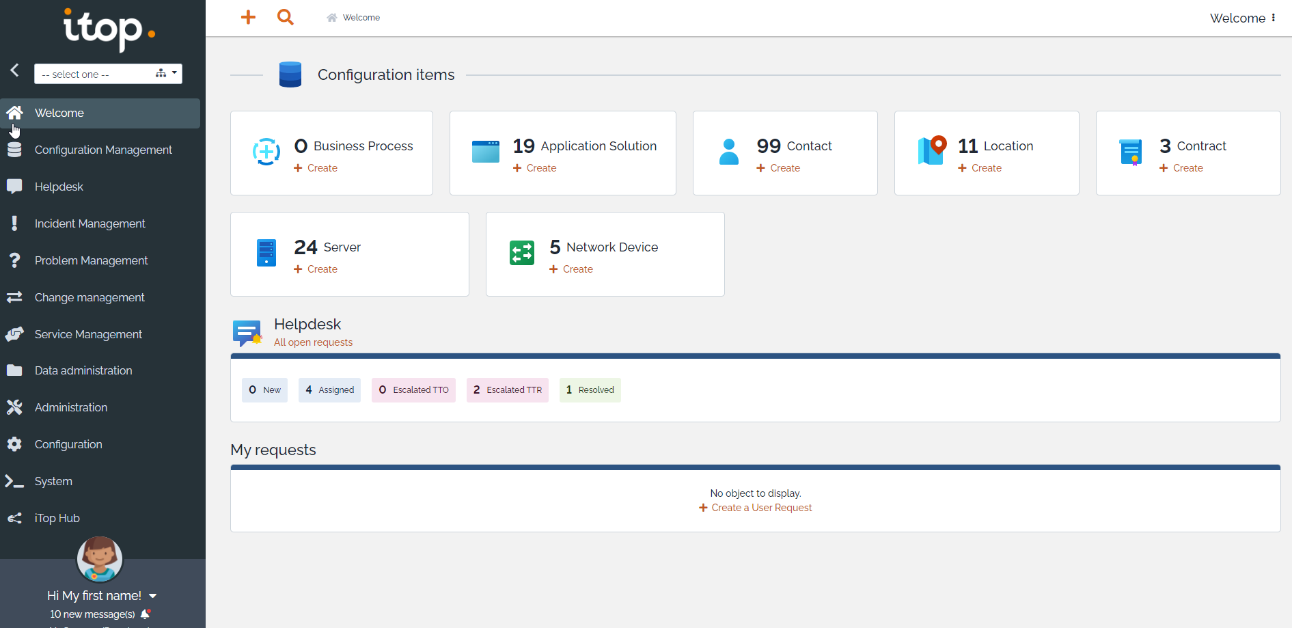Click the Resolved status pill
The width and height of the screenshot is (1292, 628).
pos(590,390)
